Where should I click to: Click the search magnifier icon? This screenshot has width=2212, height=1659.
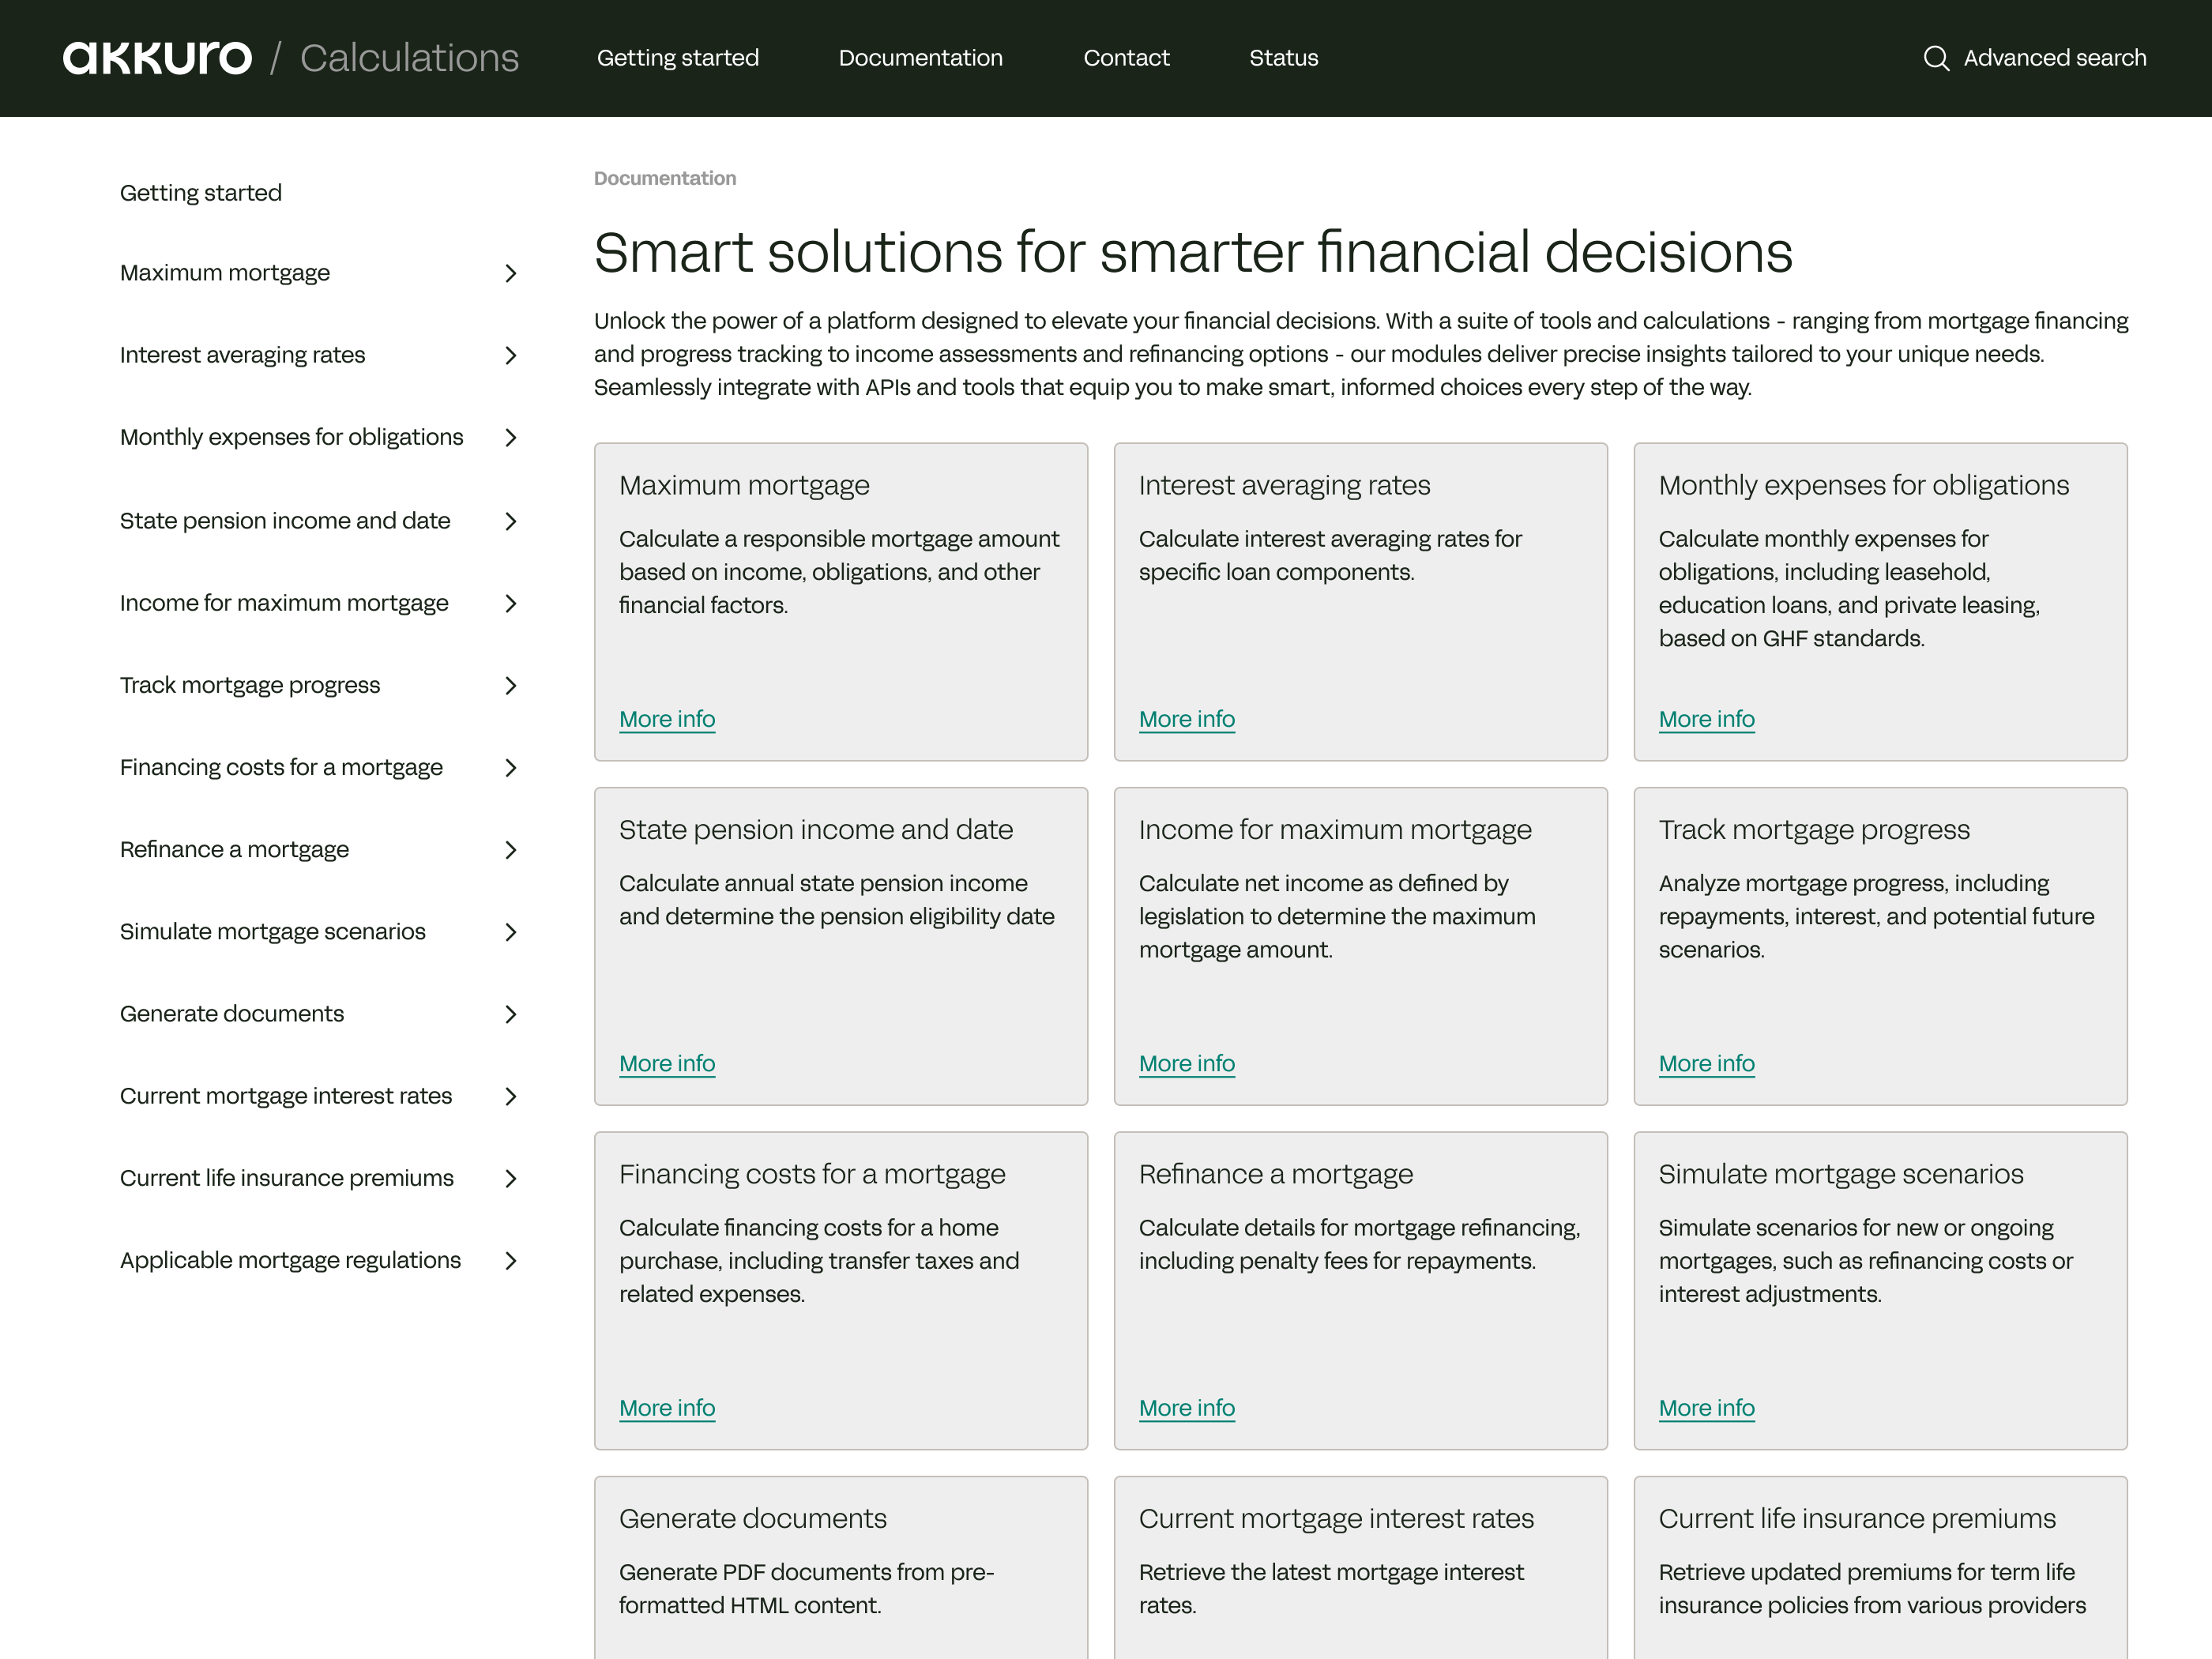(1937, 58)
